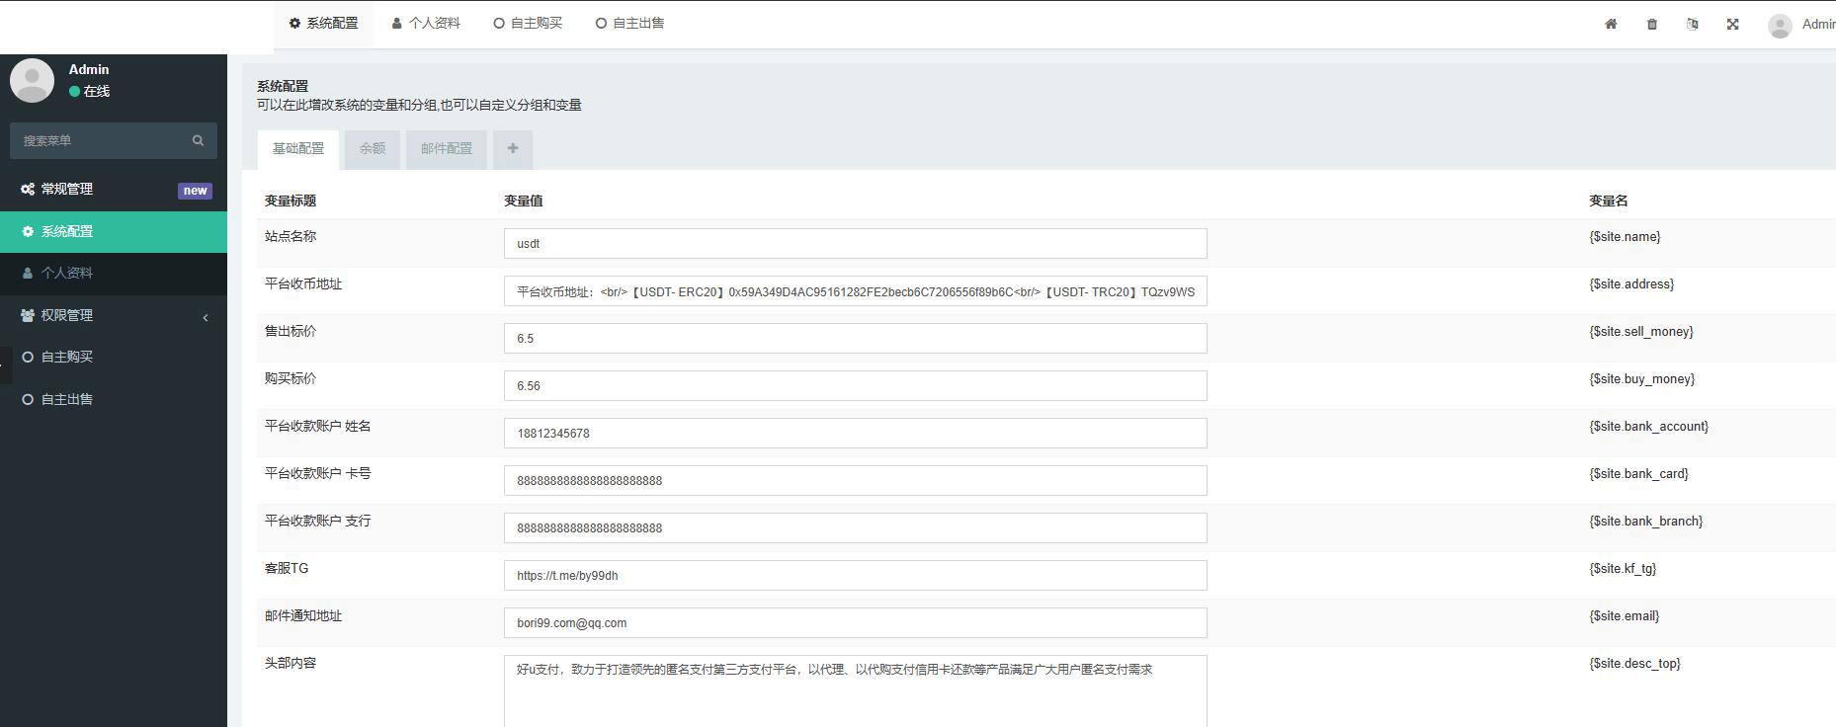This screenshot has width=1836, height=727.
Task: Click the 站点名称 input field
Action: [855, 244]
